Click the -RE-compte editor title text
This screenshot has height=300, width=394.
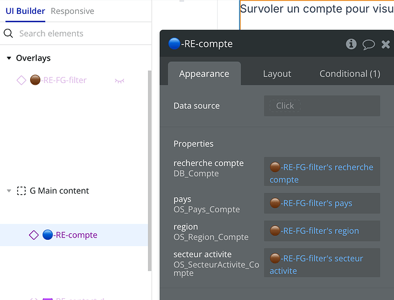[207, 44]
